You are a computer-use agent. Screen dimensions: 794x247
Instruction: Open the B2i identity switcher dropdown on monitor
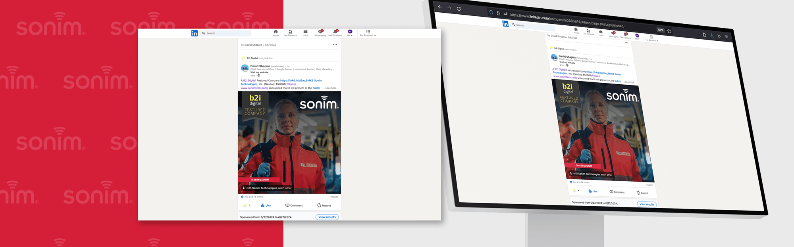click(576, 190)
